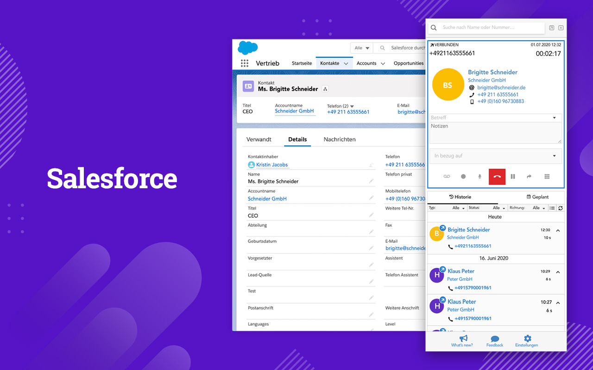Image resolution: width=593 pixels, height=370 pixels.
Task: Switch to the Details tab
Action: coord(297,139)
